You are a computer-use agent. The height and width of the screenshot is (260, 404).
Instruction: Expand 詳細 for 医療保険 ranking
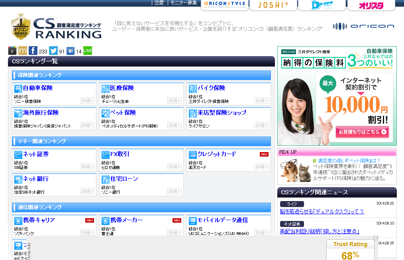(x=174, y=101)
